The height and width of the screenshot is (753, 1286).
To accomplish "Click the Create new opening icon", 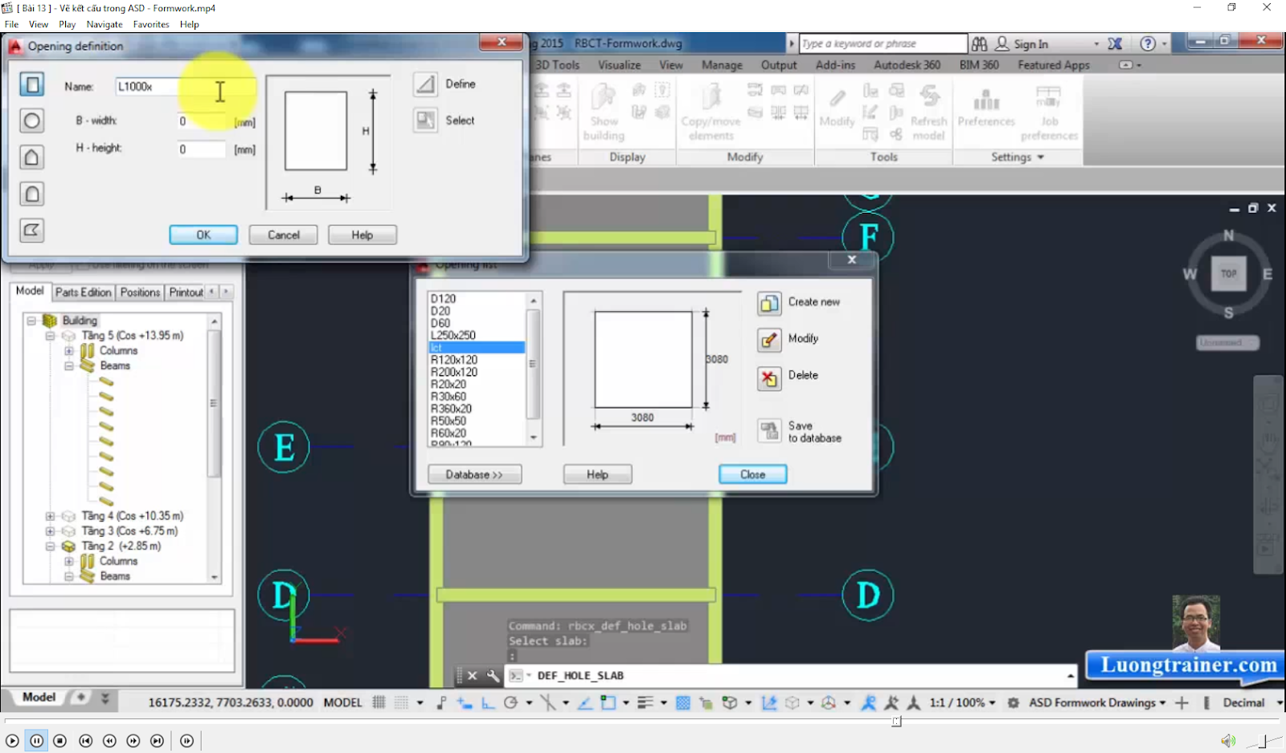I will (769, 303).
